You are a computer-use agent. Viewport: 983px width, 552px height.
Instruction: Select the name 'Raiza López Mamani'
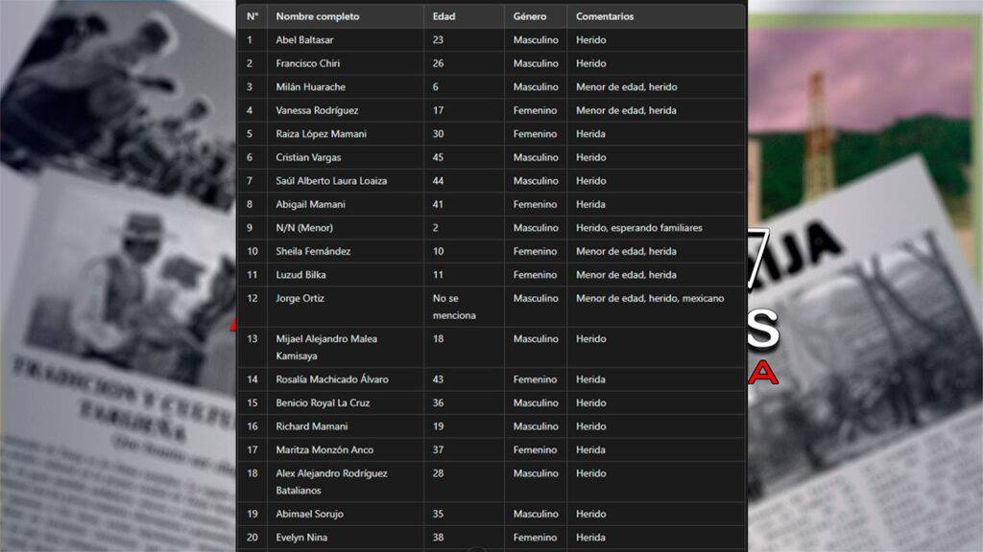(321, 134)
